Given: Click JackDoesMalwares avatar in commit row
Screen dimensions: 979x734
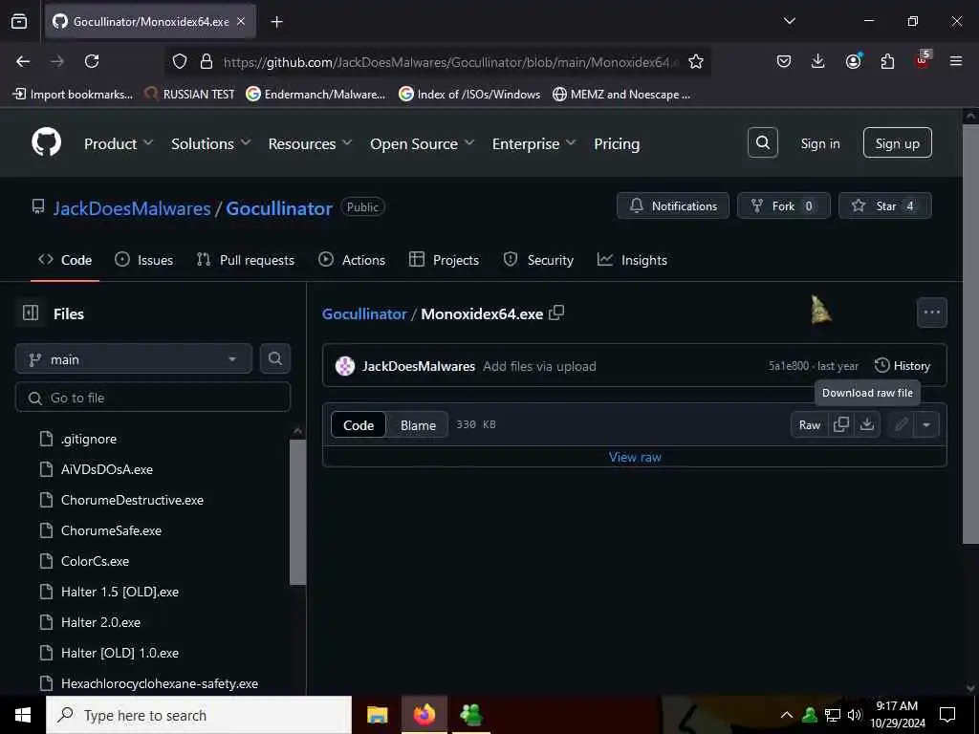Looking at the screenshot, I should click(344, 366).
